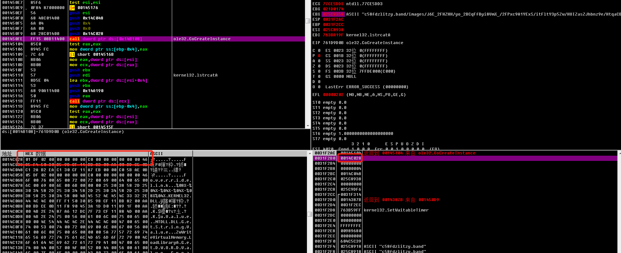Select the test eax,eax row at 00145104

coord(153,44)
